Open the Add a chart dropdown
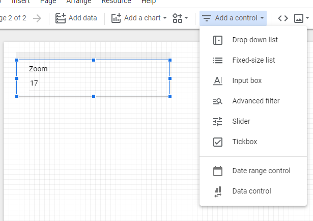This screenshot has height=221, width=313. click(x=139, y=18)
